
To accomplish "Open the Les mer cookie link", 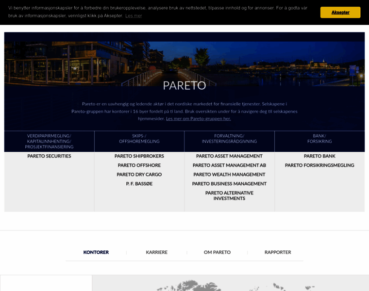I will [134, 16].
